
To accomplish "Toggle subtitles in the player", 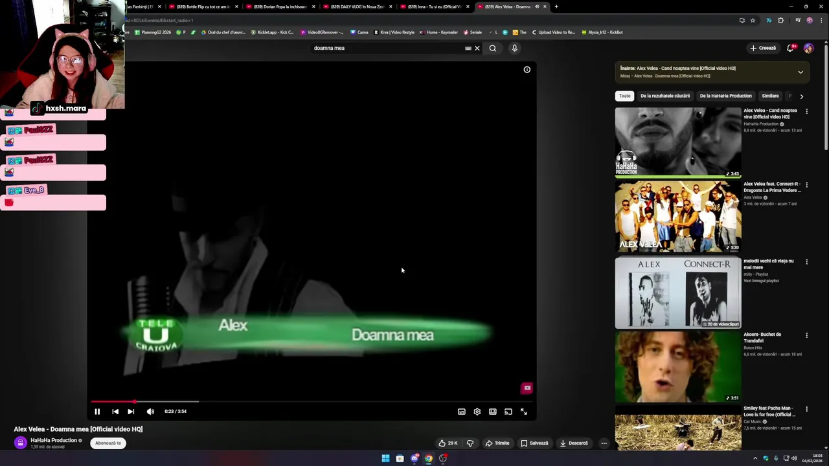I will (x=462, y=412).
